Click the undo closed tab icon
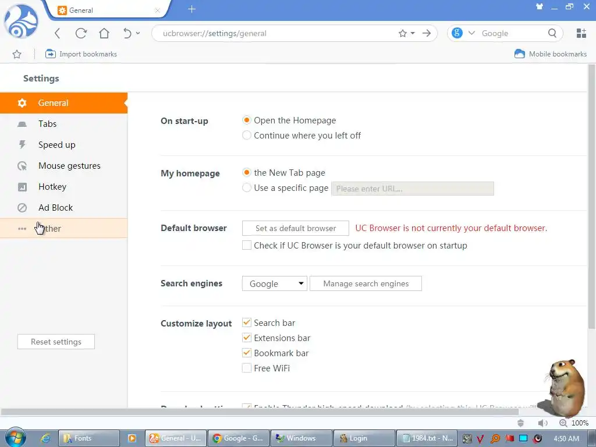This screenshot has width=596, height=447. pyautogui.click(x=127, y=33)
